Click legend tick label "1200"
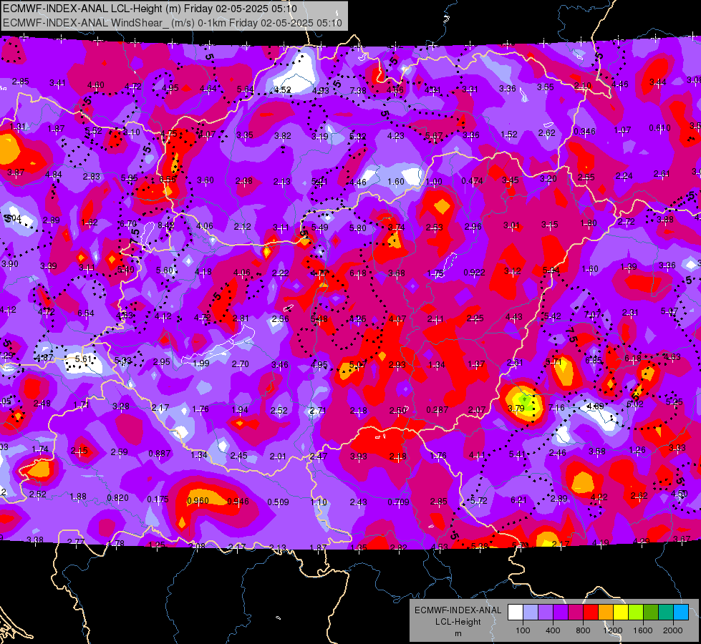 (x=612, y=630)
